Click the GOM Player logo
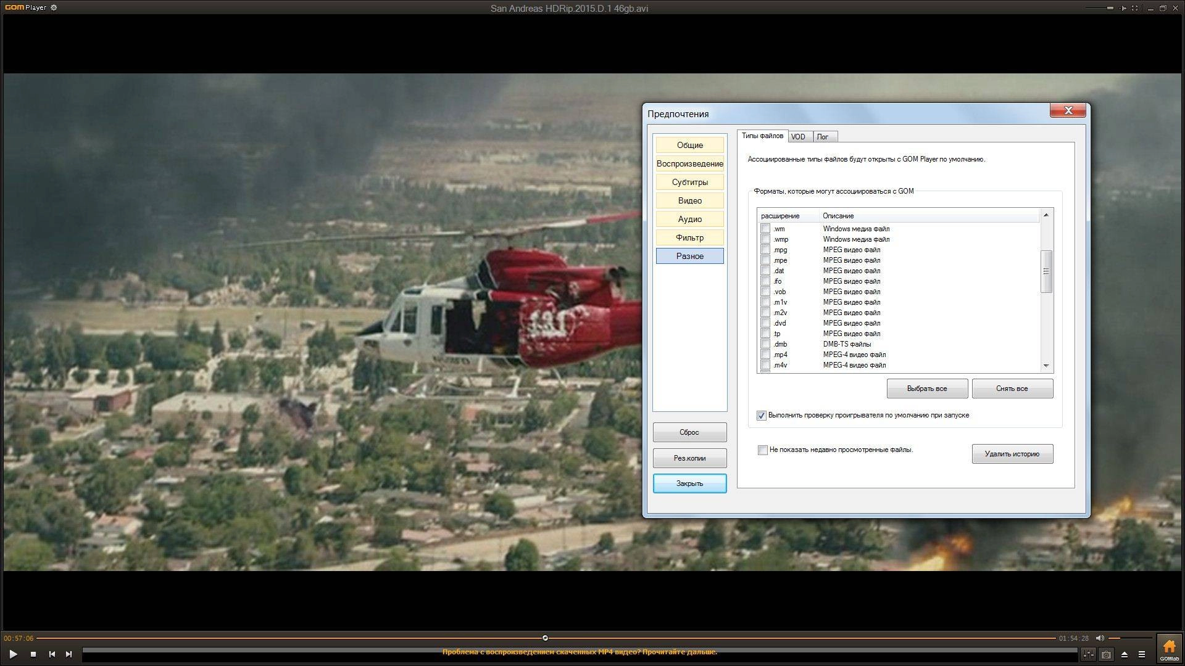 (x=25, y=8)
